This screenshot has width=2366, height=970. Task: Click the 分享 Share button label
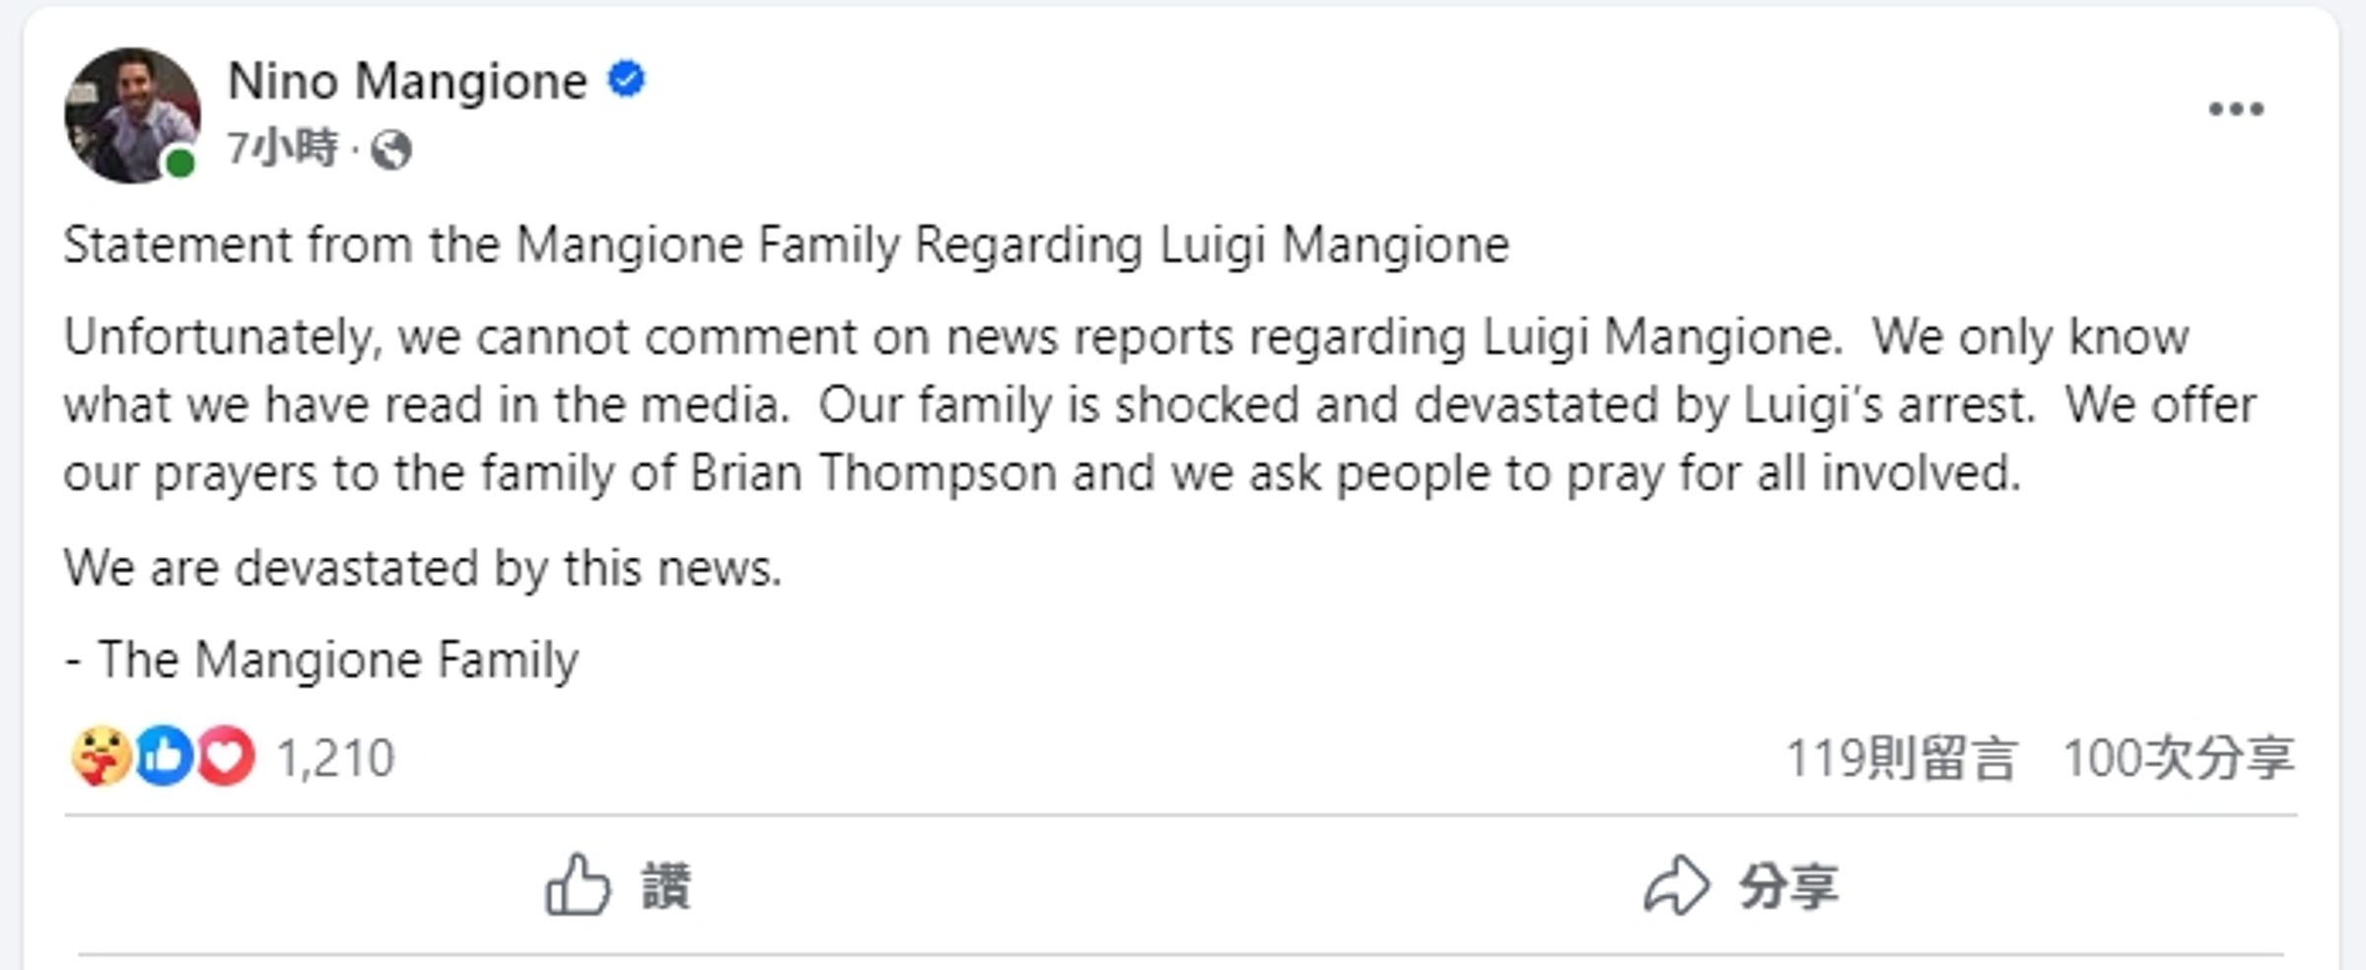[1788, 885]
